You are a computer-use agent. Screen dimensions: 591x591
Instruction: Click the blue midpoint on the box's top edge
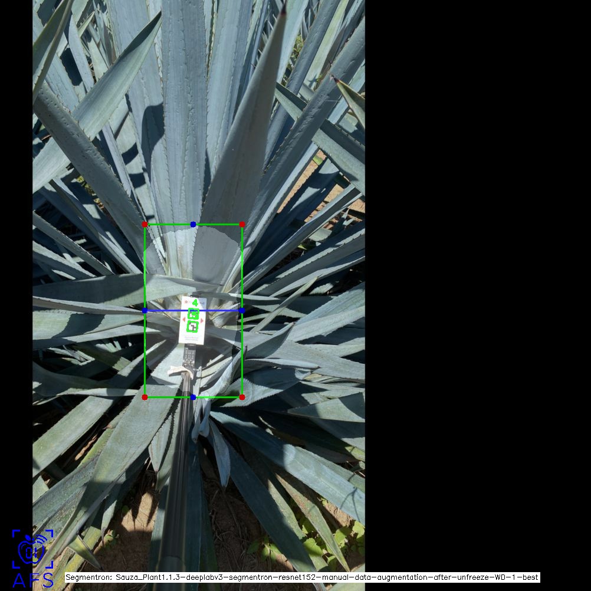pyautogui.click(x=193, y=225)
